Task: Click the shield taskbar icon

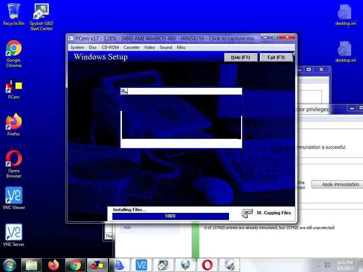Action: coord(229,265)
